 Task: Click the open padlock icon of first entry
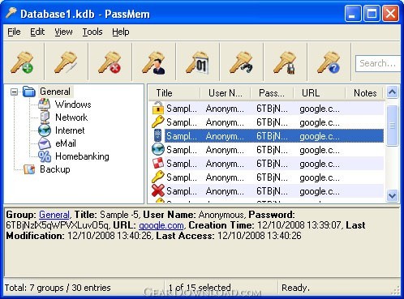pos(157,108)
